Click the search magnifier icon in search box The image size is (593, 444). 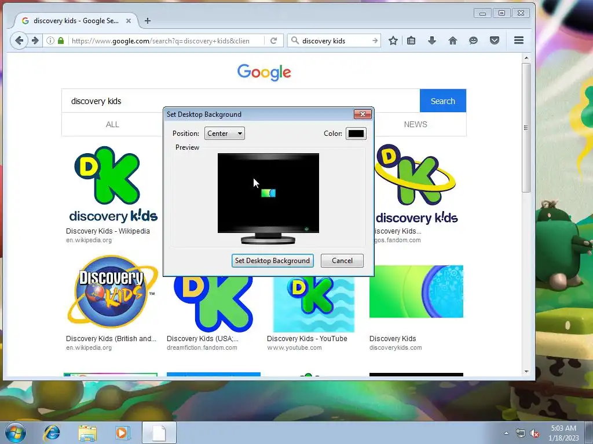coord(295,40)
